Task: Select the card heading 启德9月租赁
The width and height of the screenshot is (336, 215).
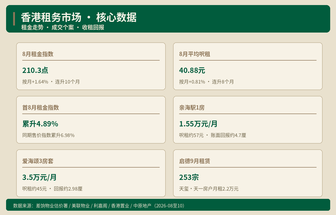Action: click(195, 161)
